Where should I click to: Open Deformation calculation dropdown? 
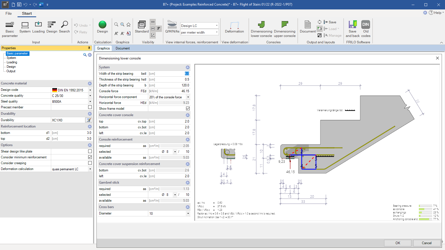[90, 169]
